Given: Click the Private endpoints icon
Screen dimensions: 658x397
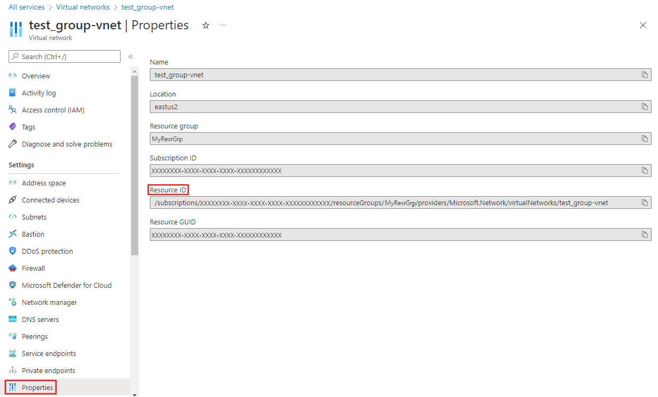Looking at the screenshot, I should 13,370.
